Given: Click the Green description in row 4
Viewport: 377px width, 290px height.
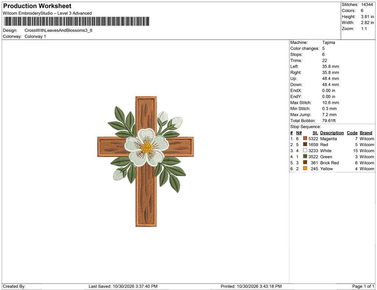Looking at the screenshot, I should (x=326, y=157).
